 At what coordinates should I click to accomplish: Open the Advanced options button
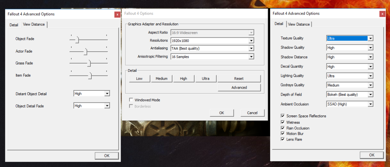(239, 87)
